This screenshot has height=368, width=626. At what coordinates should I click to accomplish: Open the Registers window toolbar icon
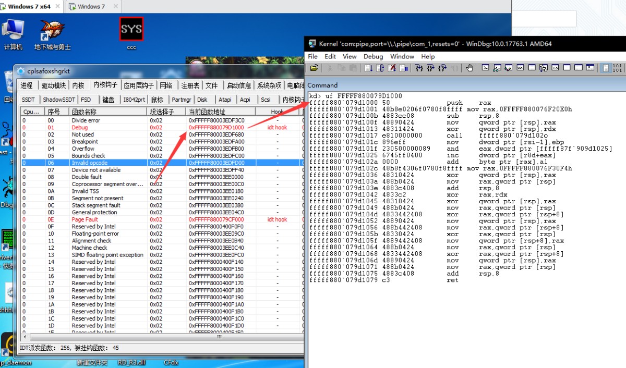520,68
